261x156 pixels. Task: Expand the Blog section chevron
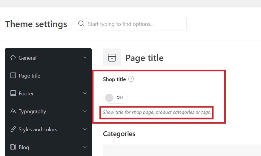tap(85, 147)
